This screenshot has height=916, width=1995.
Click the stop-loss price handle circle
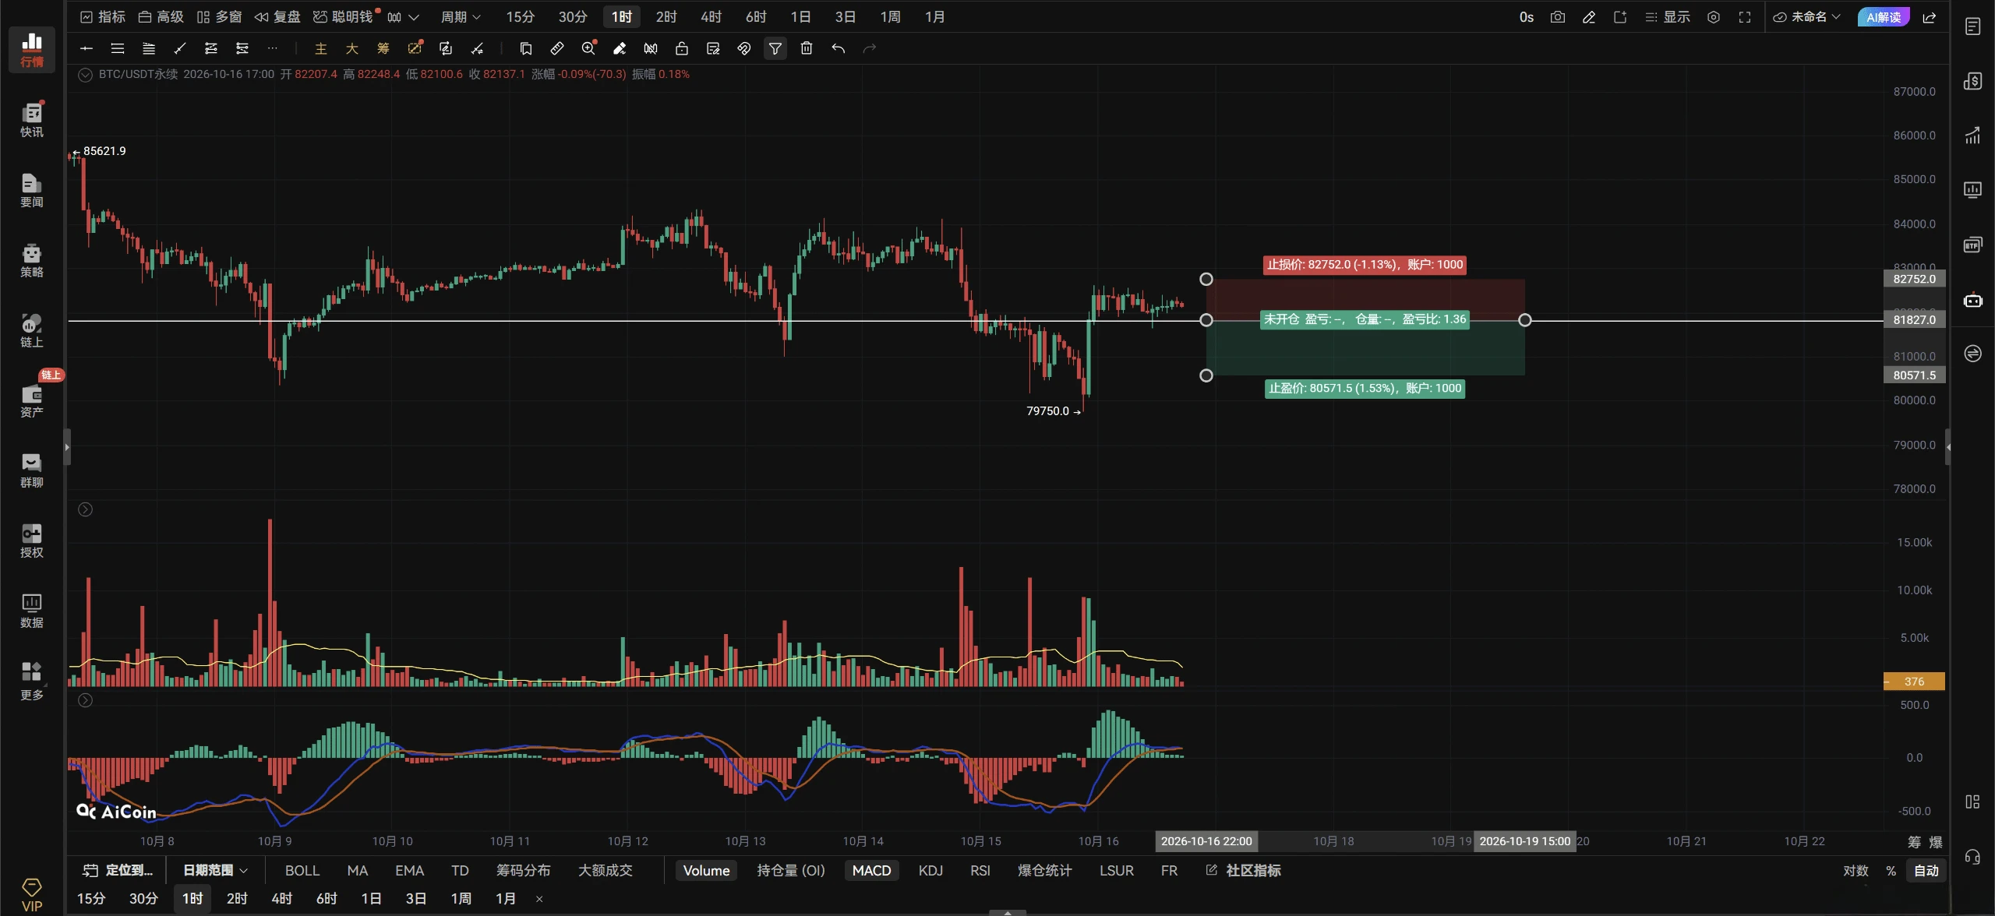tap(1206, 279)
